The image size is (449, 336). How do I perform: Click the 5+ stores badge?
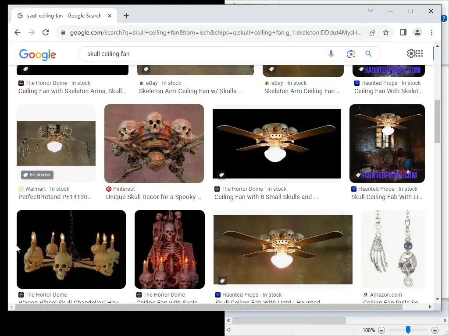[37, 175]
